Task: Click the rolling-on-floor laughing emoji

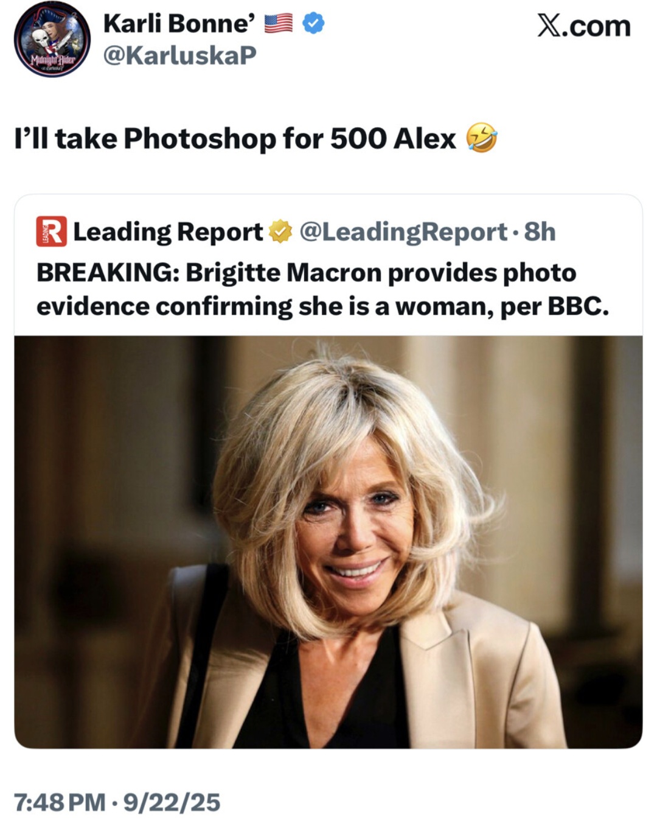Action: point(481,138)
